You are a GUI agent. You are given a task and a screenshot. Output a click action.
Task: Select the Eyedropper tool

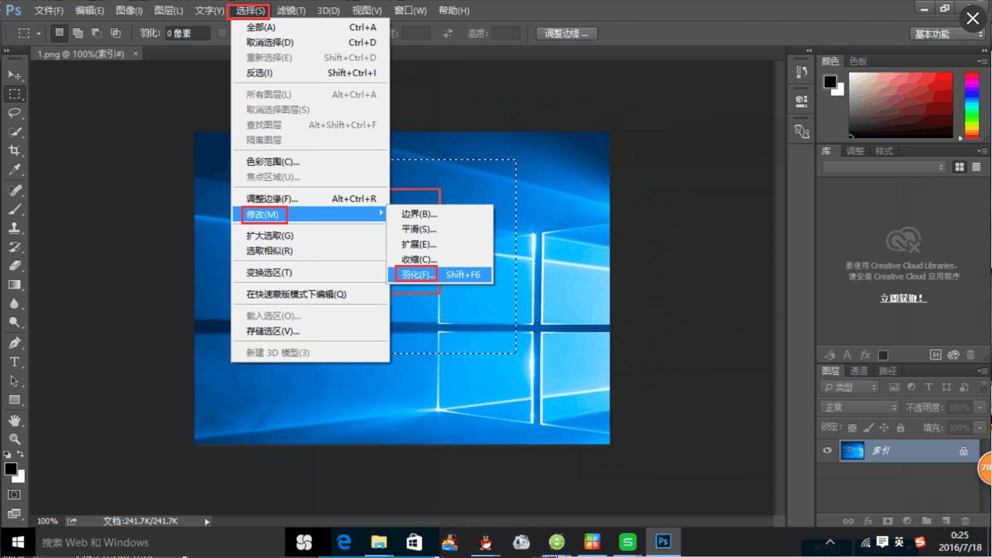(14, 169)
